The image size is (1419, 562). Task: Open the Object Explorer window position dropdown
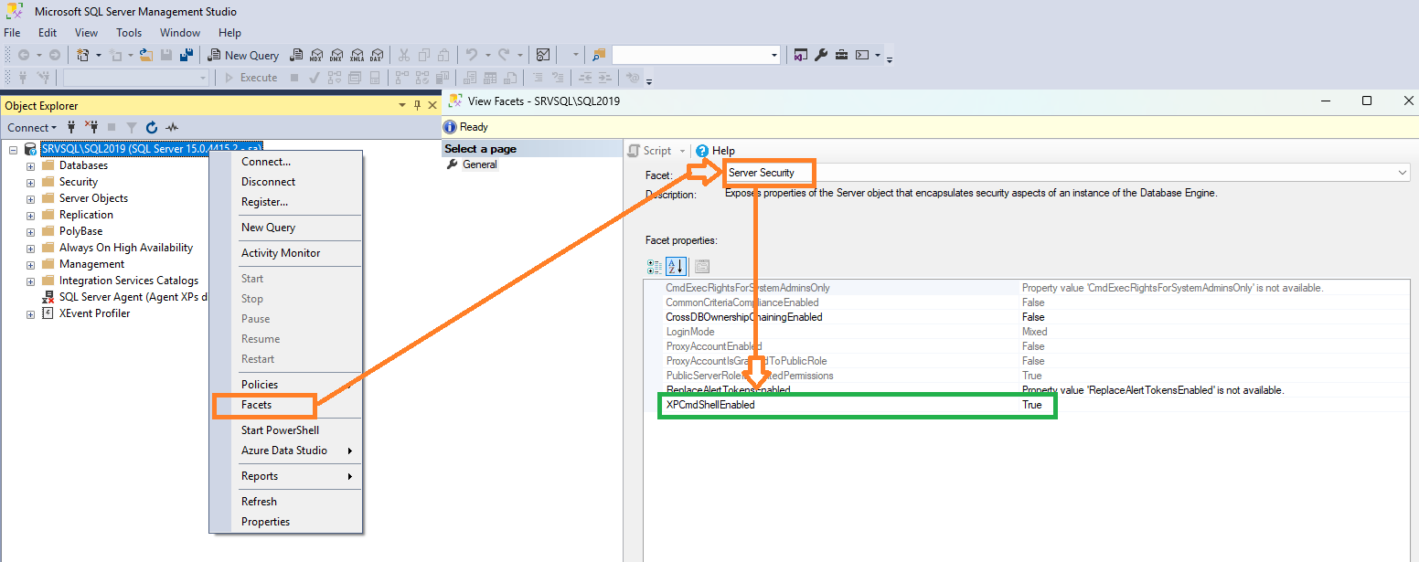pyautogui.click(x=401, y=105)
